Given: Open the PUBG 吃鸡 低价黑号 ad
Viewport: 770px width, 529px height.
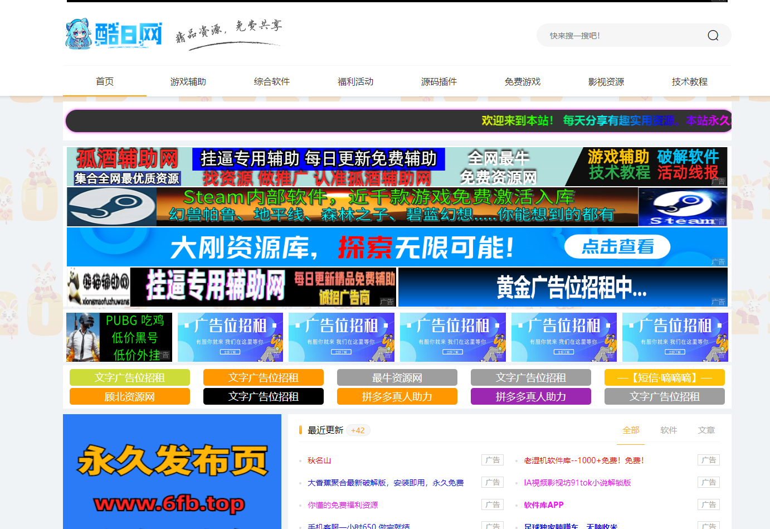Looking at the screenshot, I should tap(119, 337).
